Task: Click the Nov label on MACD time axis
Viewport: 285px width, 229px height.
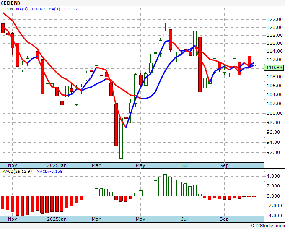Action: (12, 219)
